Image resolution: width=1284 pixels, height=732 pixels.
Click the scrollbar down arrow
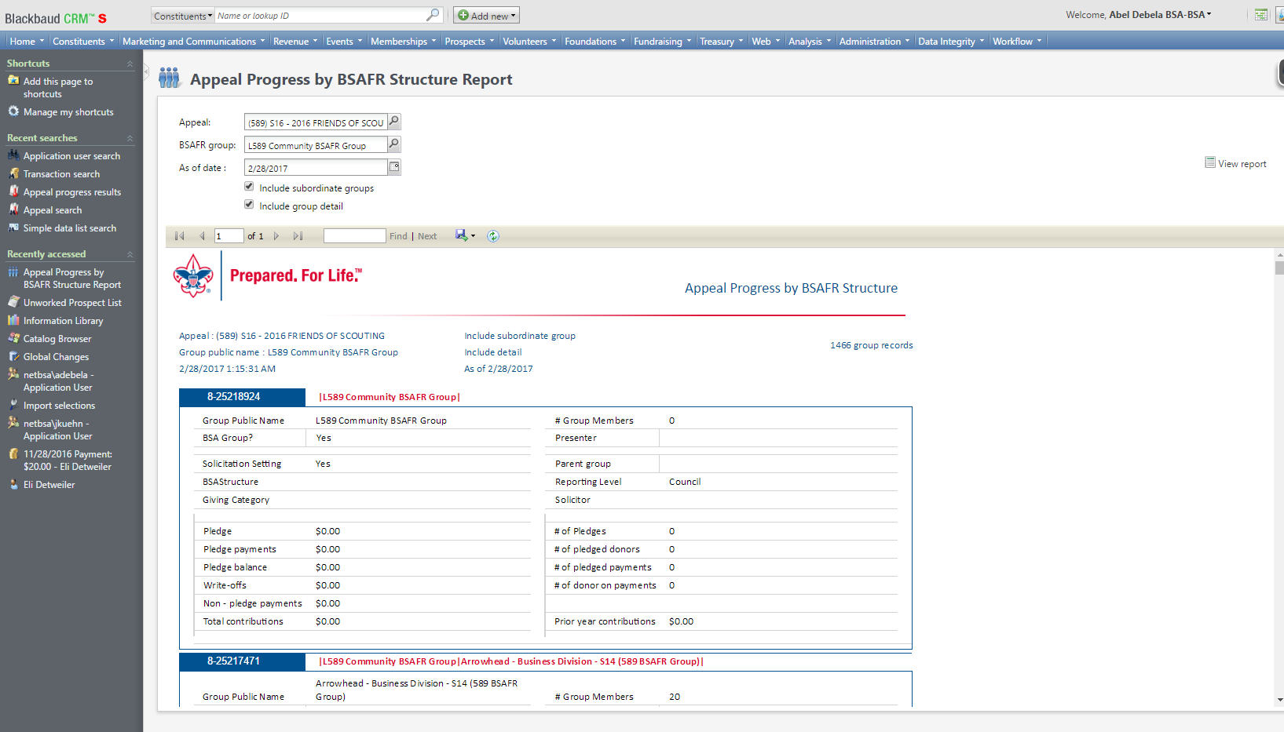pos(1279,700)
